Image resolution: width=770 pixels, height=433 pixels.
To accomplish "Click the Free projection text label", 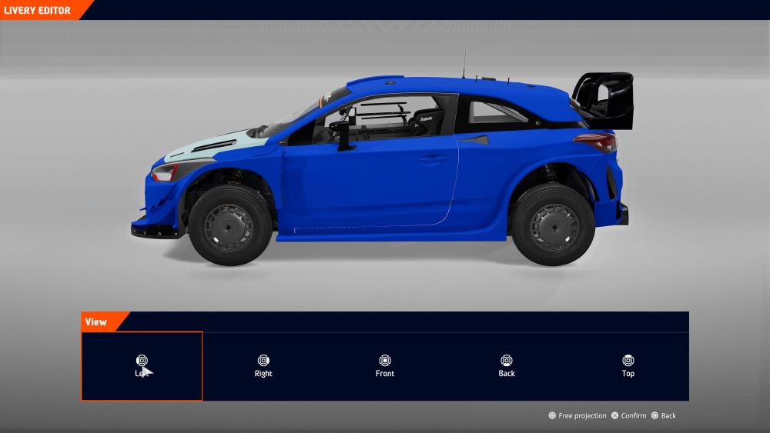I will [582, 416].
